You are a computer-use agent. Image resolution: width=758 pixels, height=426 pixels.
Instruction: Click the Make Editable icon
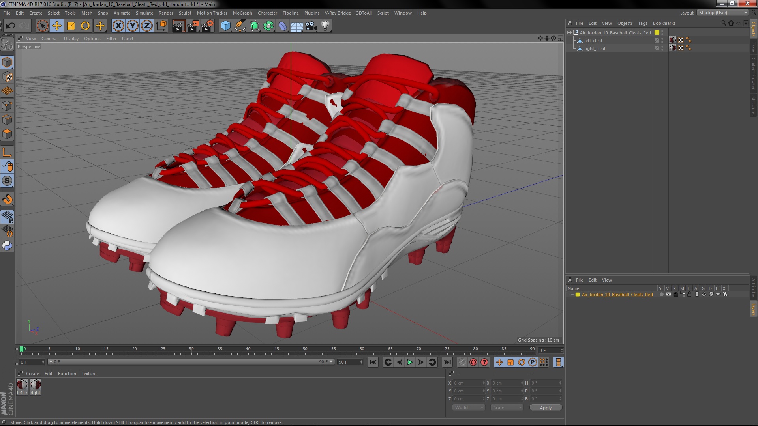(7, 44)
